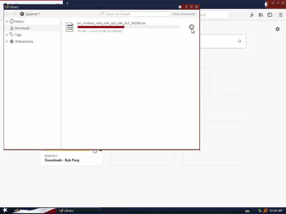Image resolution: width=286 pixels, height=214 pixels.
Task: Go back using the Library back arrow
Action: click(x=8, y=14)
